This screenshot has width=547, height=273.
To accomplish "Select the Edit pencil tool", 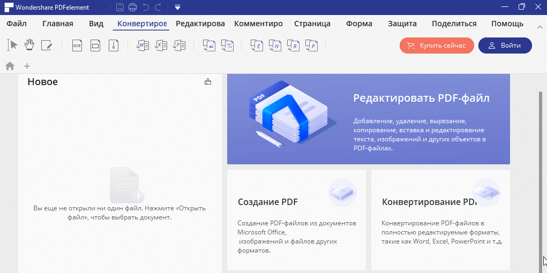I will tap(47, 45).
